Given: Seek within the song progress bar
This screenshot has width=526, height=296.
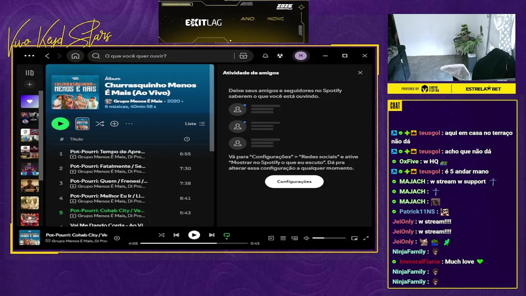Looking at the screenshot, I should (194, 243).
